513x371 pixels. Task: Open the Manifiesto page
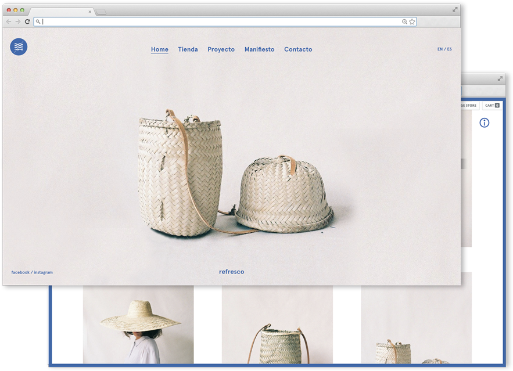click(259, 49)
